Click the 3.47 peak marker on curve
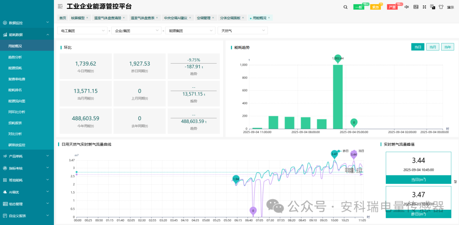The height and width of the screenshot is (225, 459). pyautogui.click(x=334, y=154)
